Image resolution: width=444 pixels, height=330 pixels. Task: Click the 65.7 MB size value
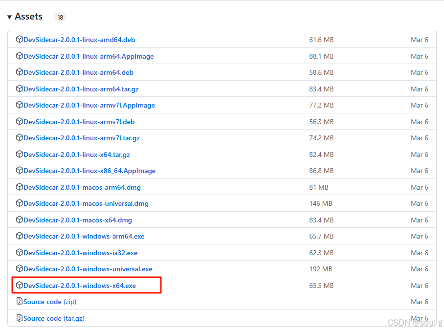coord(321,236)
